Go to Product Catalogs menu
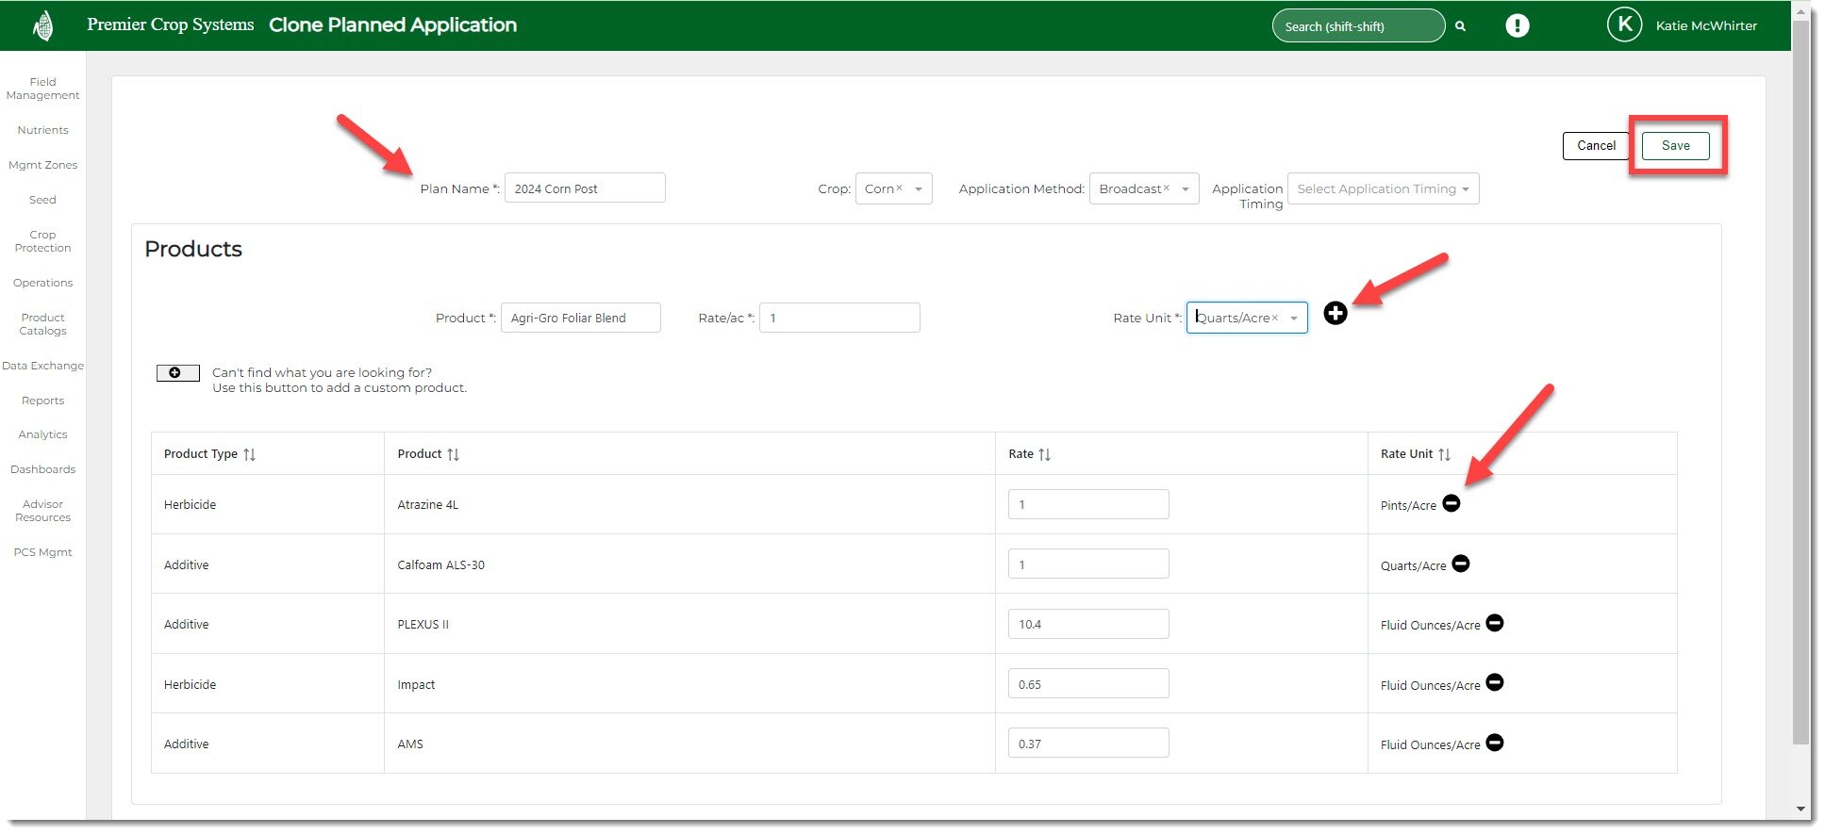Image resolution: width=1825 pixels, height=834 pixels. [x=42, y=324]
